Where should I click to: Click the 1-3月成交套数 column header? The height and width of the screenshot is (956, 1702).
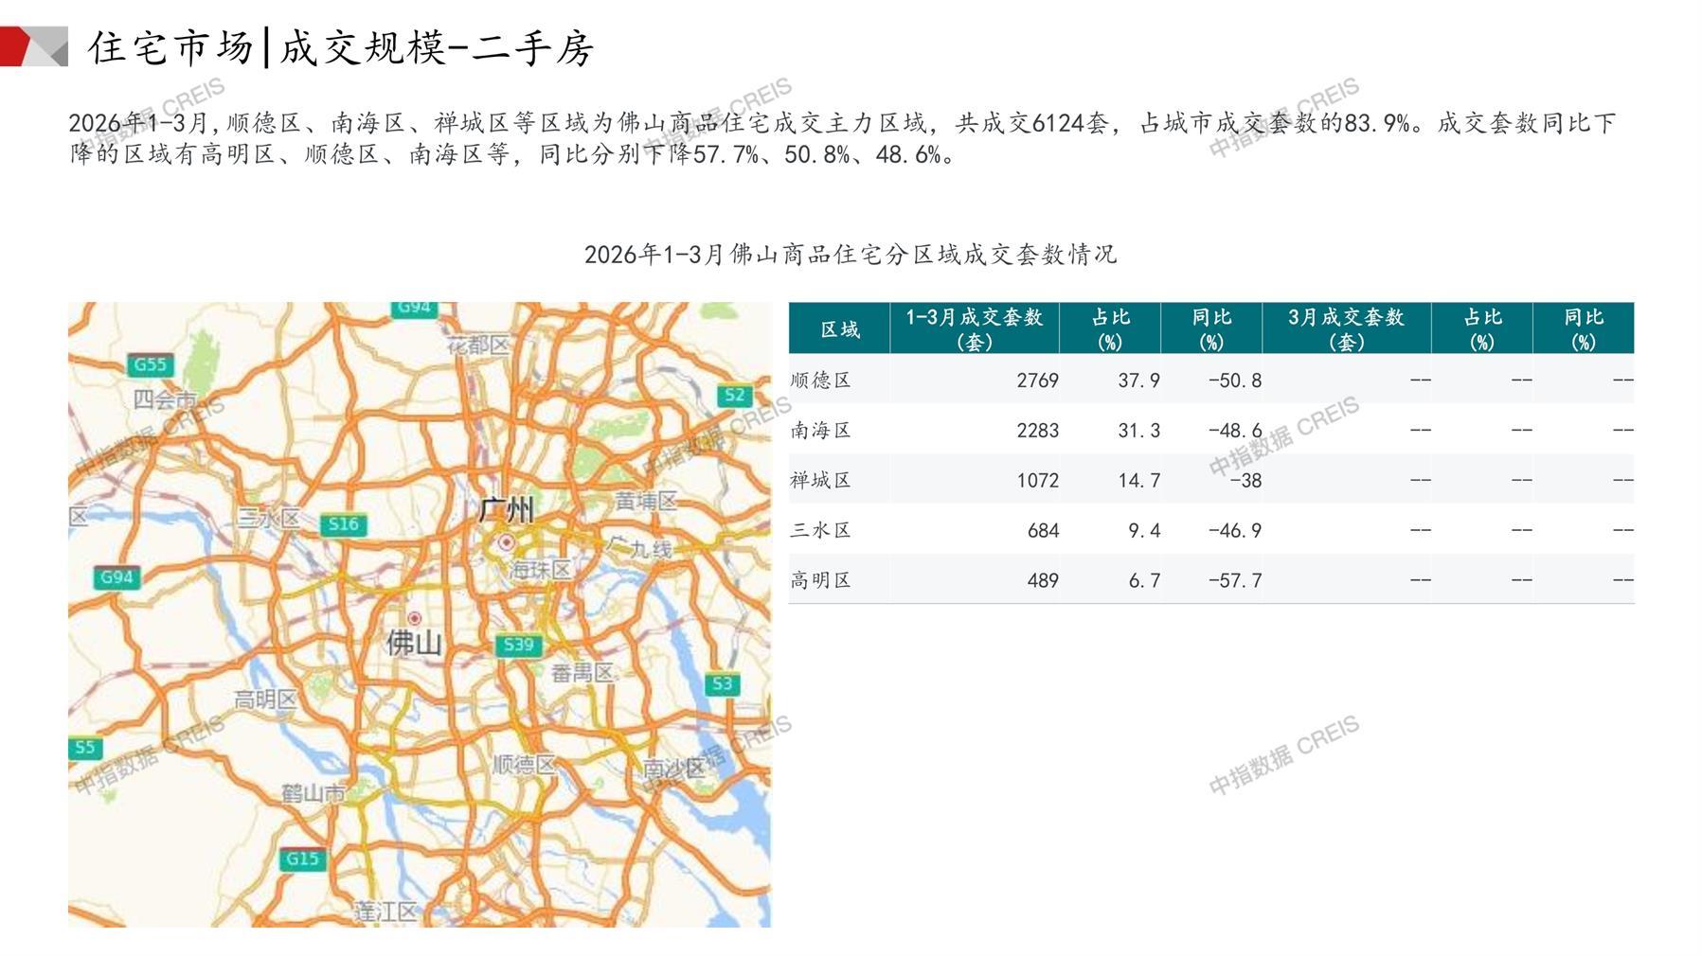click(x=974, y=328)
